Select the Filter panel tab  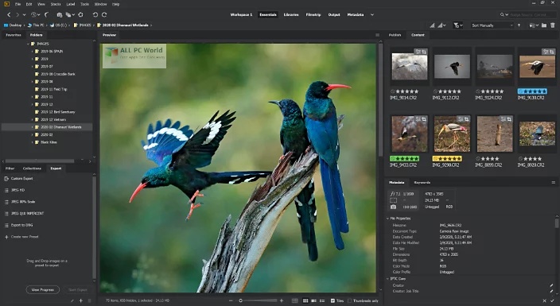click(10, 168)
